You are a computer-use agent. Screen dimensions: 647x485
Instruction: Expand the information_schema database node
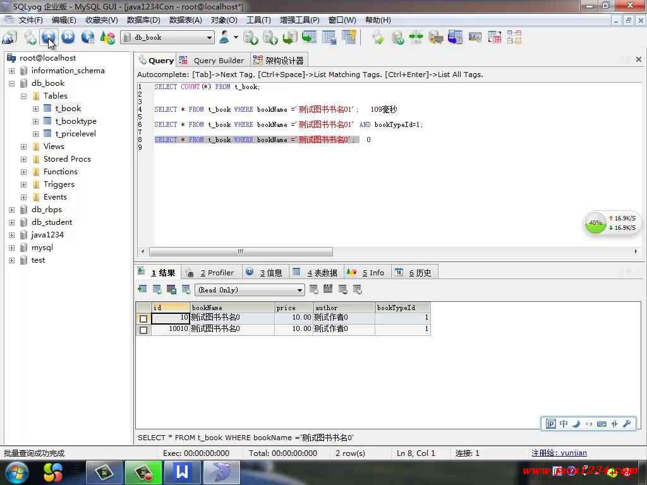[11, 71]
